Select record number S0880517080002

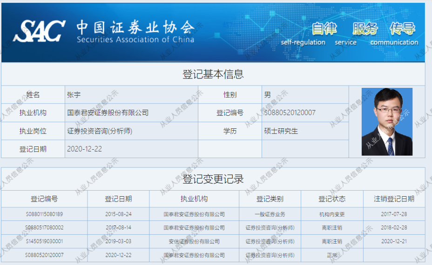[44, 228]
